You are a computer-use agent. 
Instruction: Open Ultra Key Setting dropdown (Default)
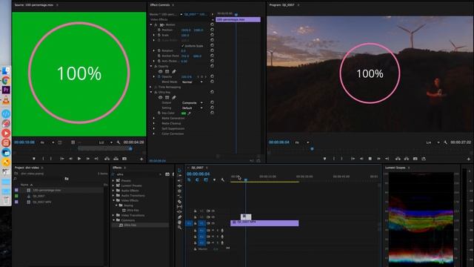tap(193, 108)
